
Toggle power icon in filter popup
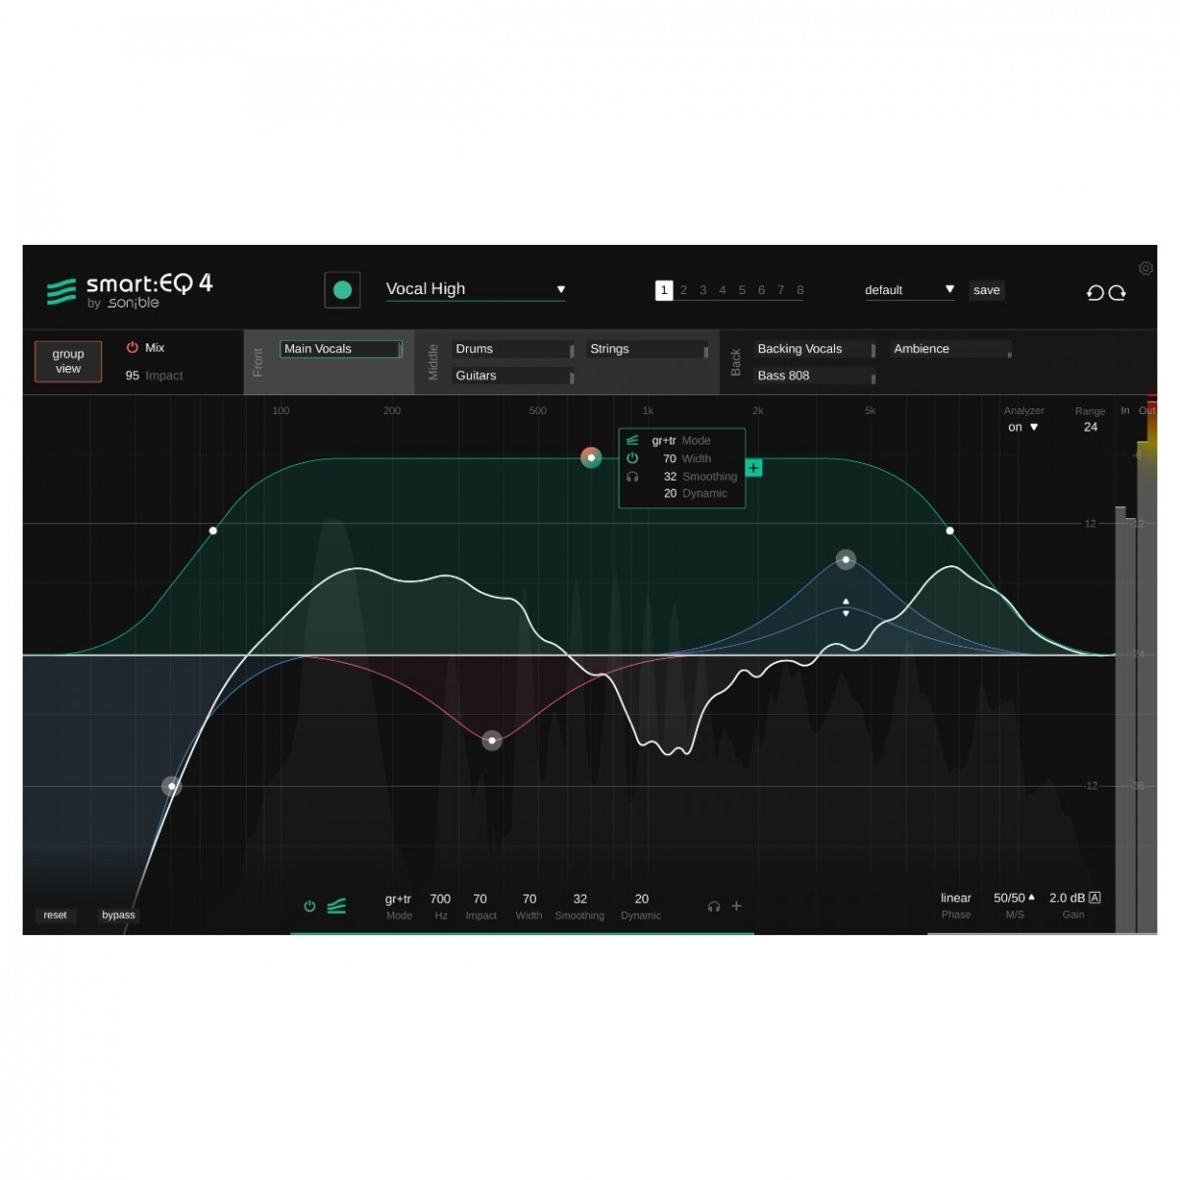point(632,458)
